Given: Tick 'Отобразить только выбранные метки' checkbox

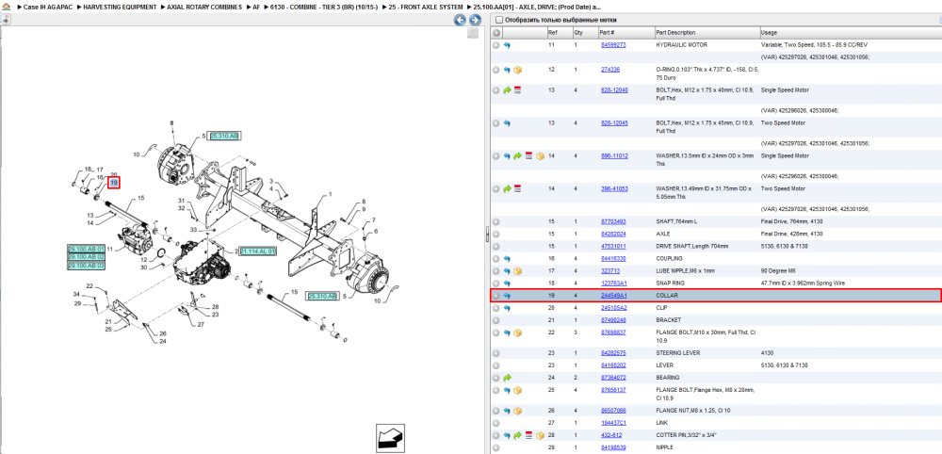Looking at the screenshot, I should click(498, 20).
